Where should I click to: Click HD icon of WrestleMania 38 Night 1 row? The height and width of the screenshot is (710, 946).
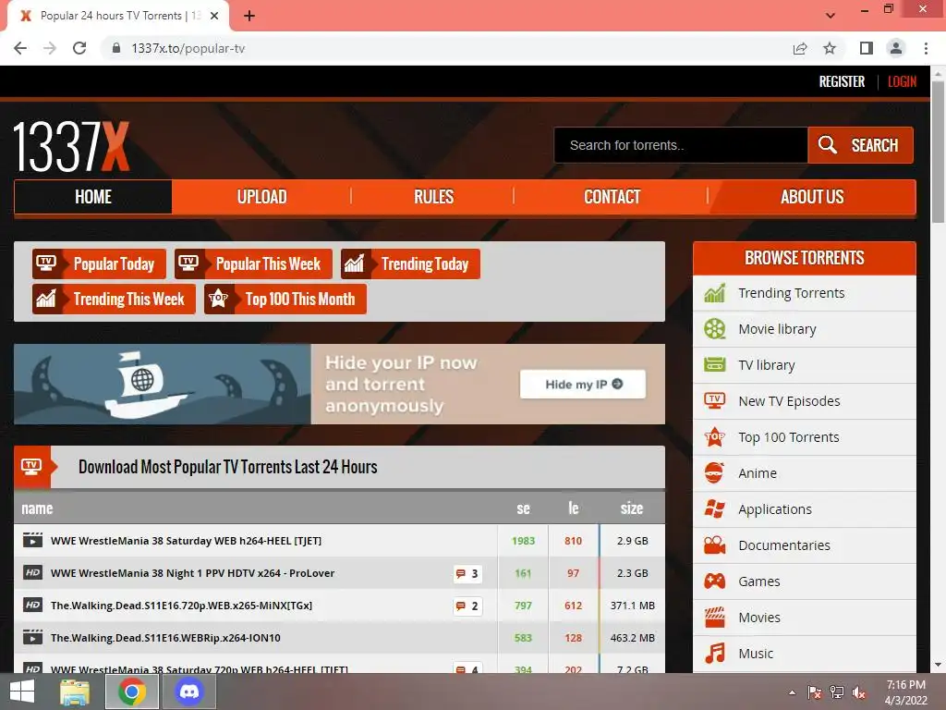[x=32, y=572]
